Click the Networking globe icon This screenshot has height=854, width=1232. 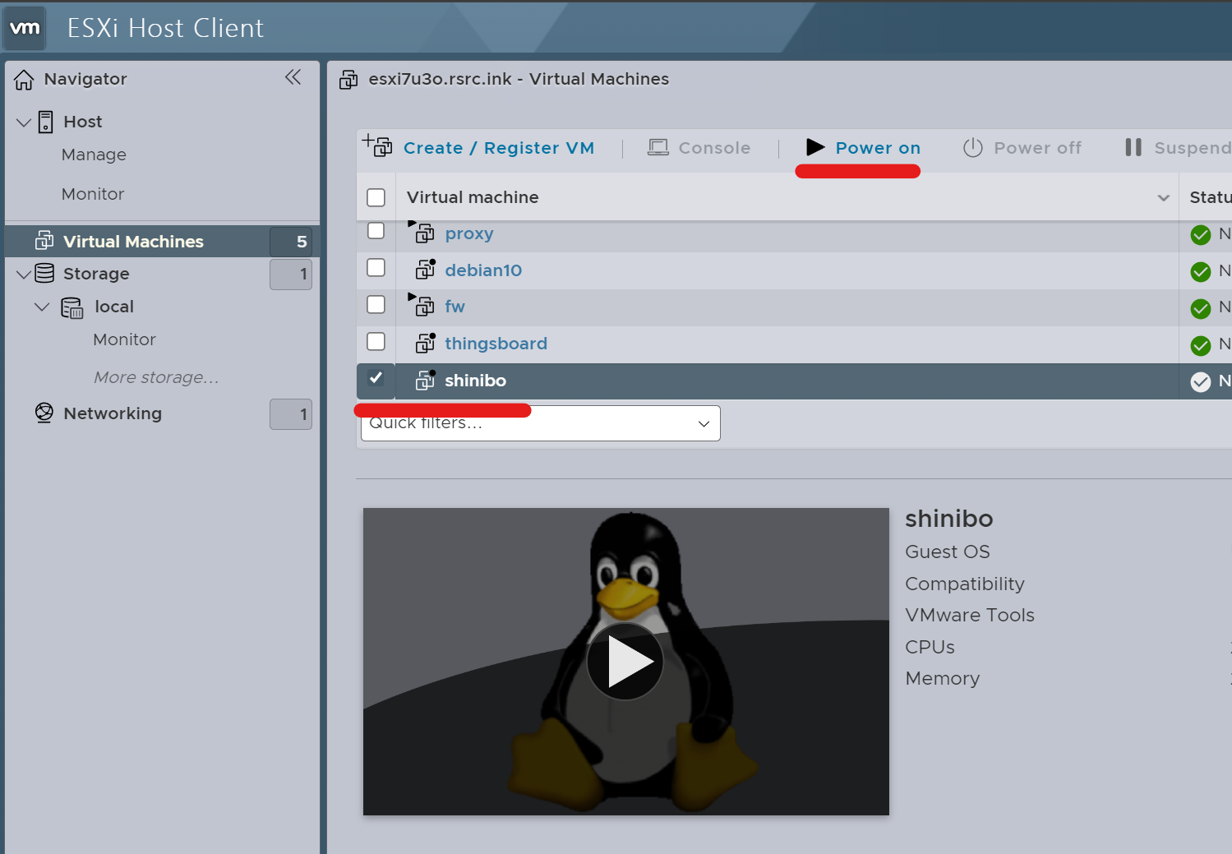[44, 413]
